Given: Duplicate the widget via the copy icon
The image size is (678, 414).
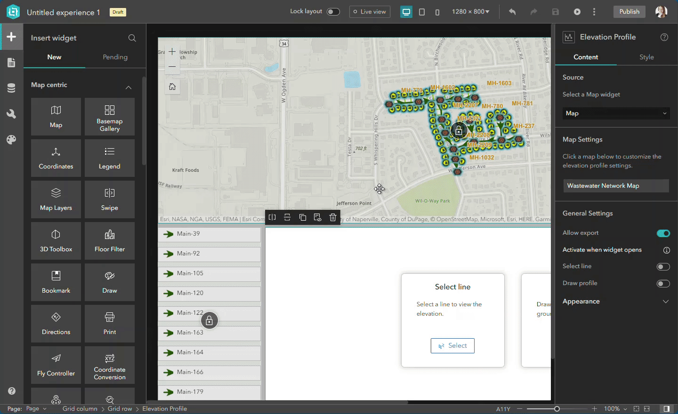Looking at the screenshot, I should 303,217.
